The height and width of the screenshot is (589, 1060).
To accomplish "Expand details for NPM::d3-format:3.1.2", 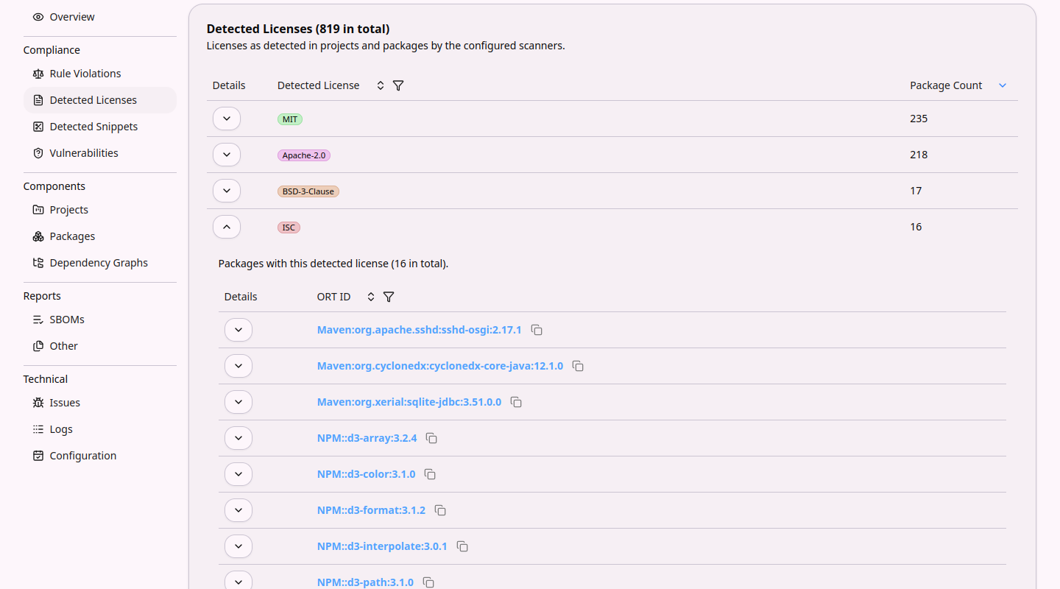I will pyautogui.click(x=239, y=510).
